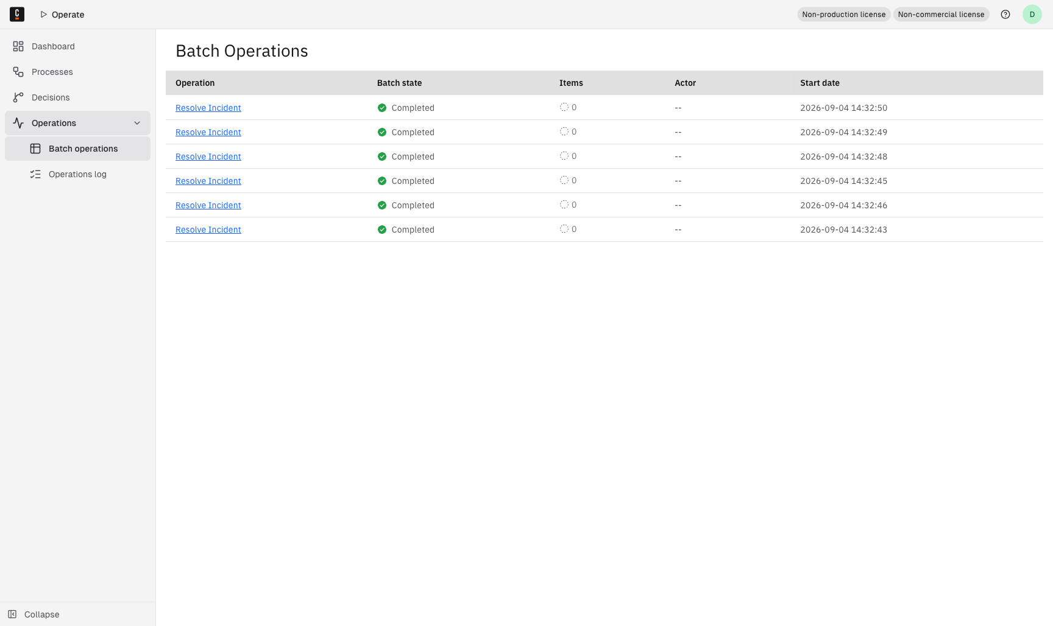
Task: Click the Batch Operations page heading
Action: pyautogui.click(x=242, y=51)
